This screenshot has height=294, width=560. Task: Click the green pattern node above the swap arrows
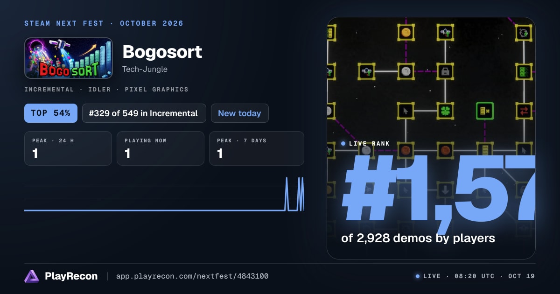524,71
